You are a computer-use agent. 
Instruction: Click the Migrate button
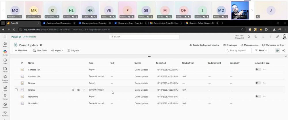[73, 50]
